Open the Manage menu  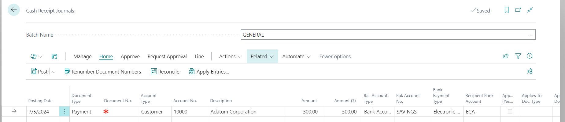click(x=82, y=56)
